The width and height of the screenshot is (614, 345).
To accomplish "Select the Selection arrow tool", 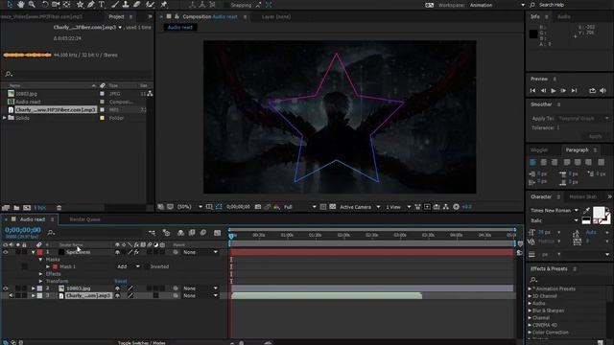I will point(10,4).
